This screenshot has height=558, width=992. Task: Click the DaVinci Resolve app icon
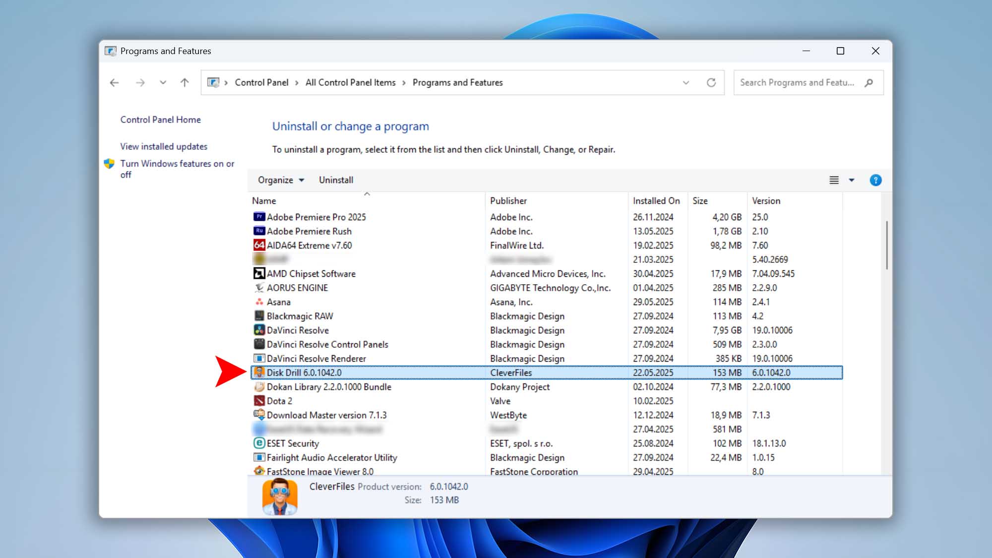point(259,330)
